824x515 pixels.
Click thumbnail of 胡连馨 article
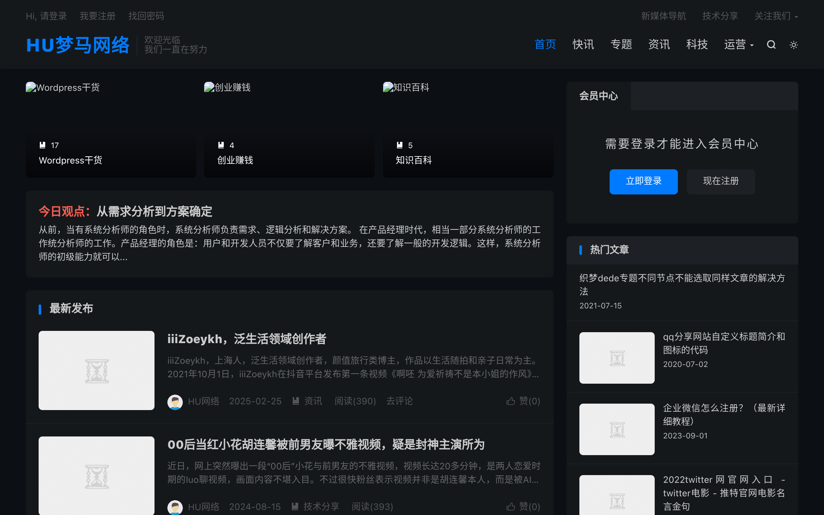coord(96,476)
